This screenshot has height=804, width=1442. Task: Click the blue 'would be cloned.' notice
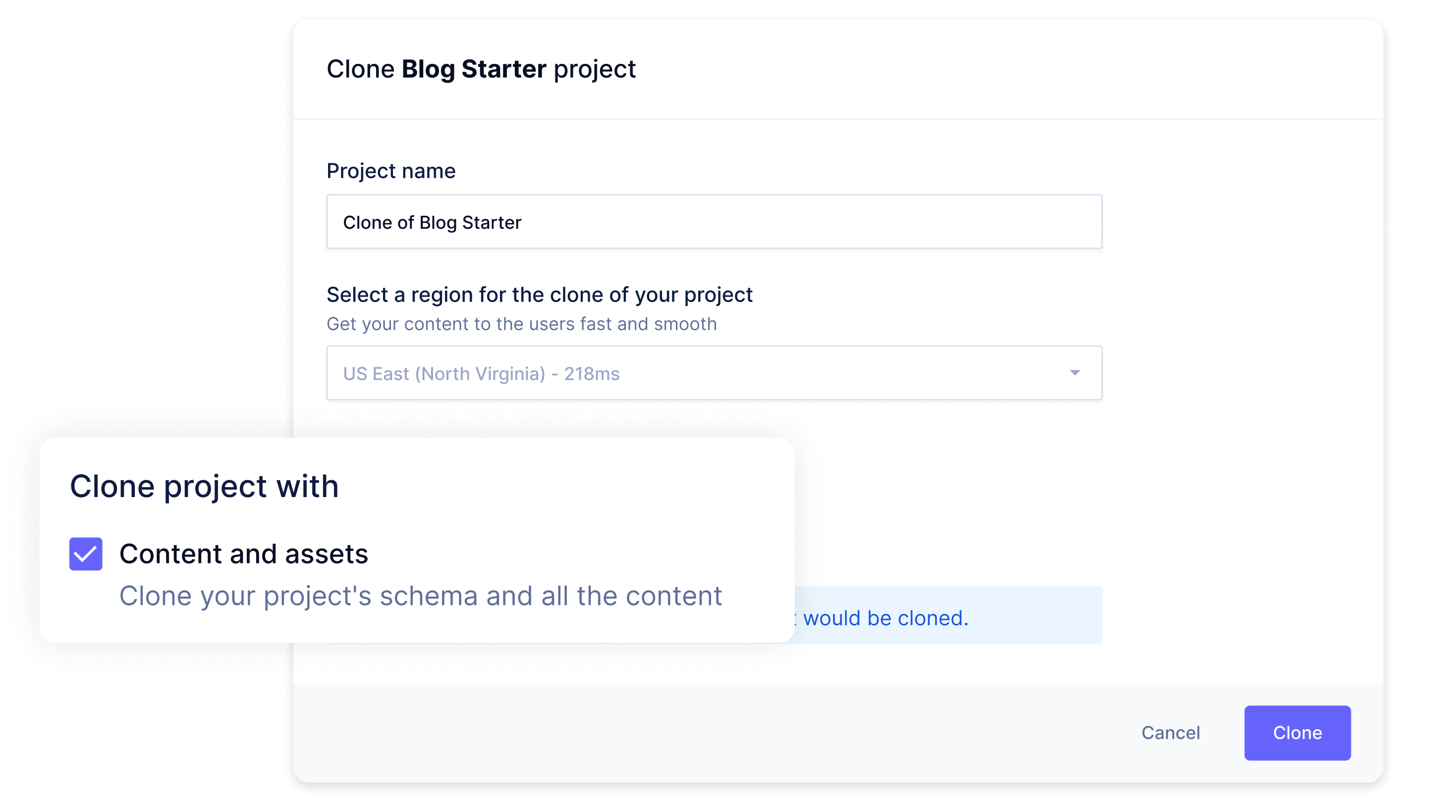885,618
